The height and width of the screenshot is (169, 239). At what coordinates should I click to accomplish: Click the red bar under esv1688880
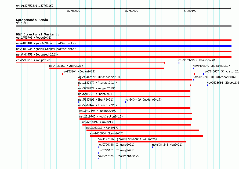146,136
